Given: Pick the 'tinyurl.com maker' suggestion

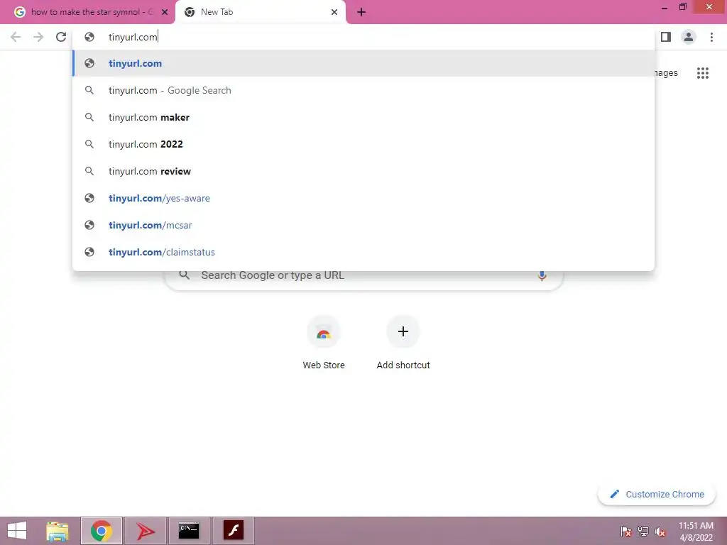Looking at the screenshot, I should 363,117.
